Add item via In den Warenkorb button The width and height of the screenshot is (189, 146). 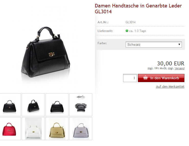click(x=161, y=78)
